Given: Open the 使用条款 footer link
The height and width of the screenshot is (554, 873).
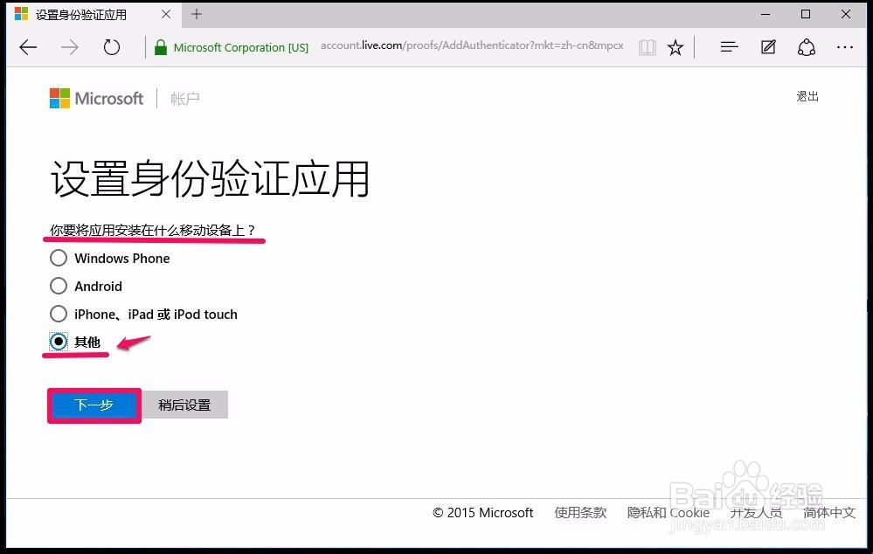Looking at the screenshot, I should pos(580,512).
